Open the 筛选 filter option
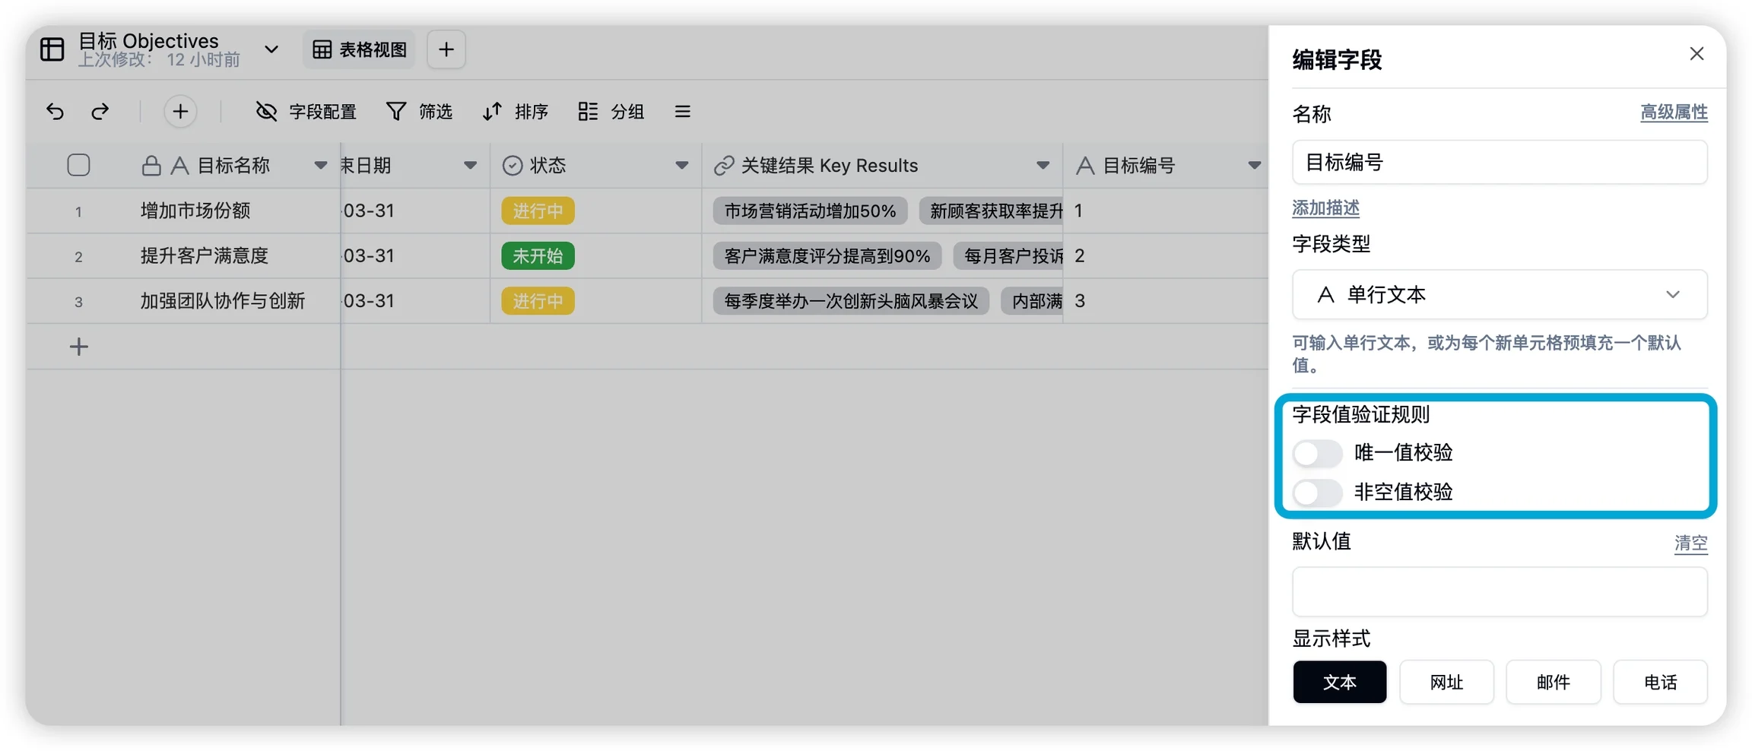This screenshot has height=751, width=1752. 419,112
